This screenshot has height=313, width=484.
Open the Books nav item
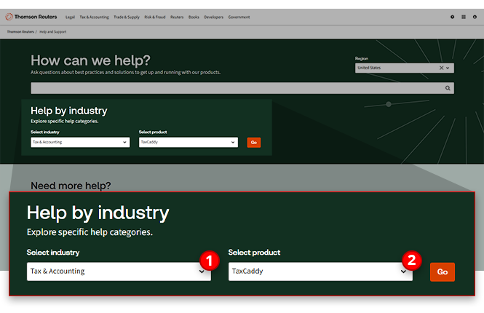(x=194, y=17)
